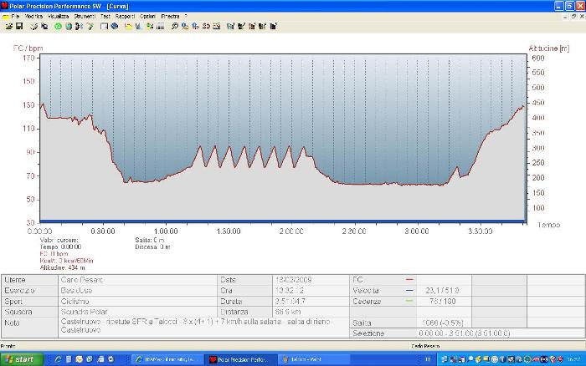Click the green Cadenza legend line
This screenshot has width=586, height=366.
point(409,301)
